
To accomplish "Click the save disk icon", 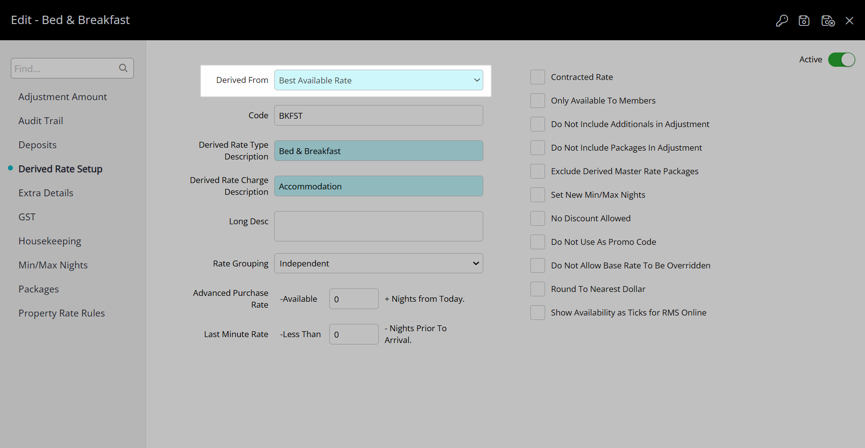I will pyautogui.click(x=804, y=21).
